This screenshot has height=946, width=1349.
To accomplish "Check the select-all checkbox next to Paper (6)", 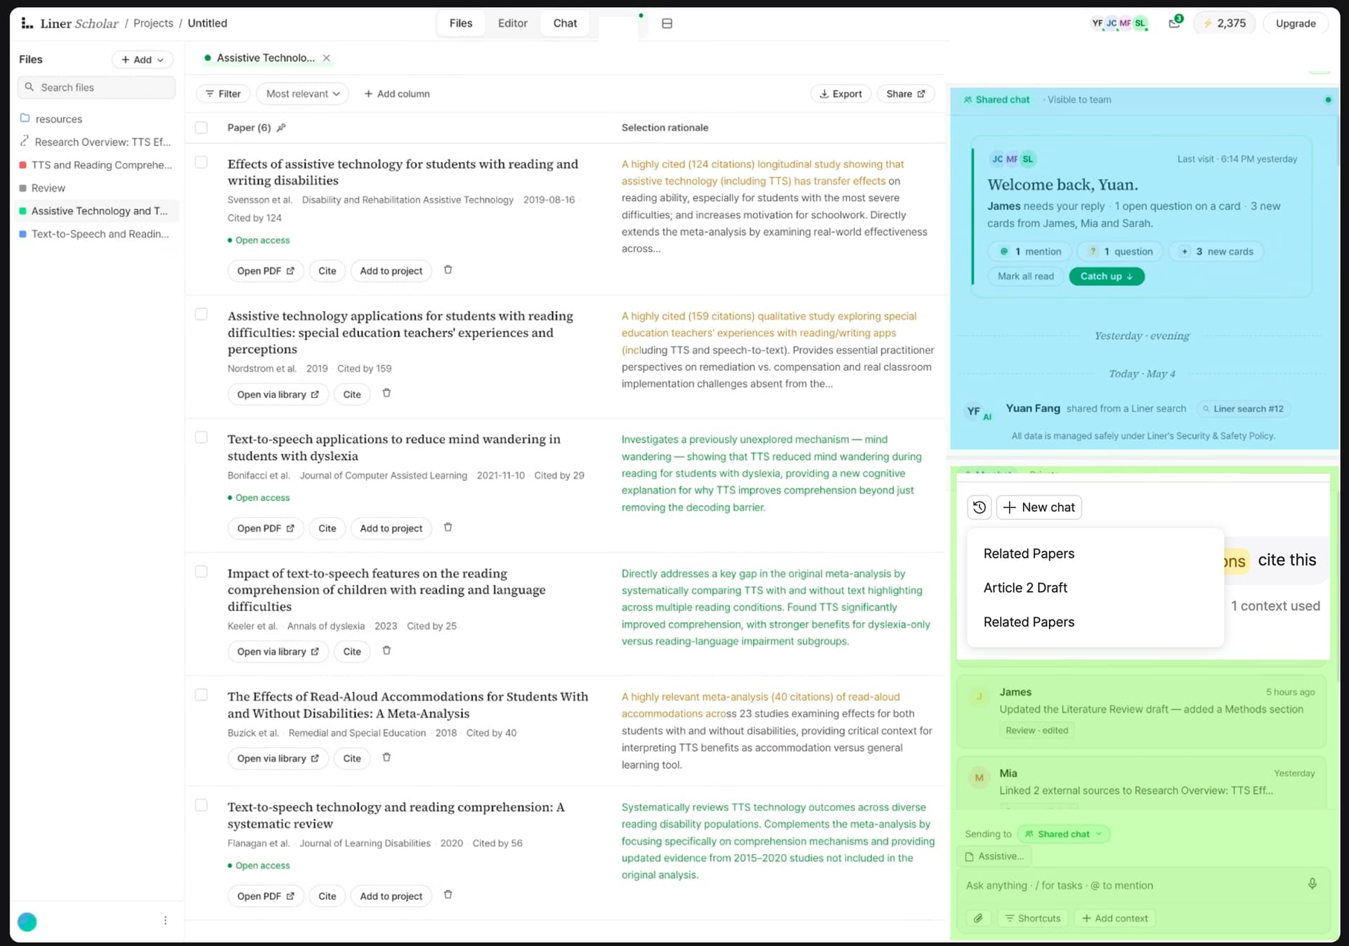I will coord(202,128).
